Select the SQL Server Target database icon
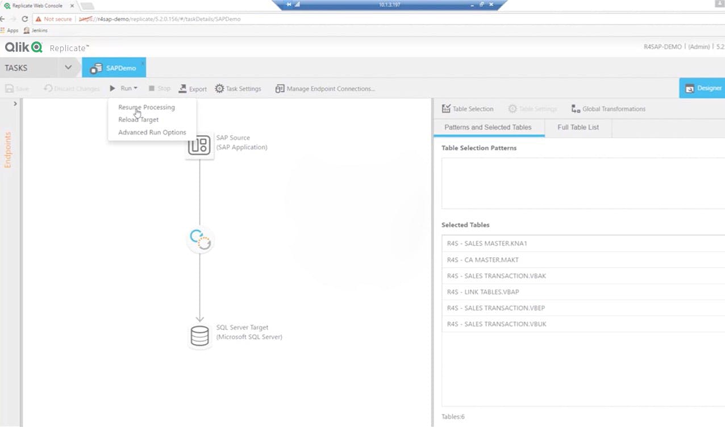The height and width of the screenshot is (427, 725). [x=199, y=336]
